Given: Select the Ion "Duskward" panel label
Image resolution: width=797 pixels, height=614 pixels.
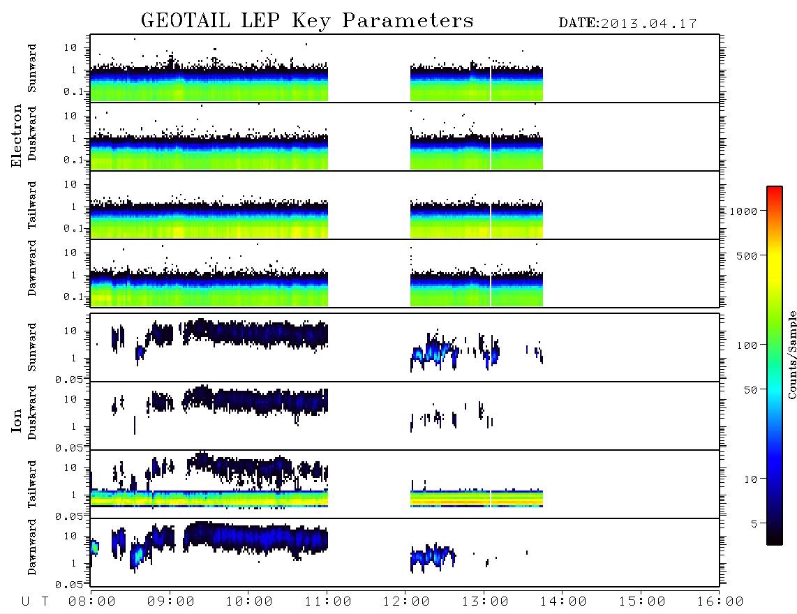Looking at the screenshot, I should pos(31,412).
